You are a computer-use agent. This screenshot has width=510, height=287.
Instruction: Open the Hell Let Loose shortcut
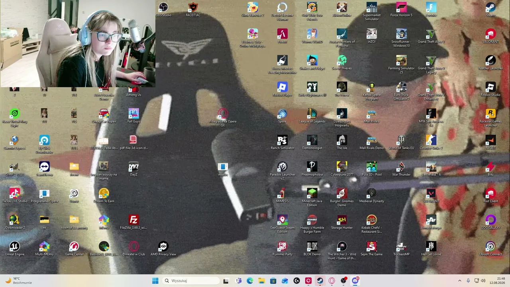(431, 249)
